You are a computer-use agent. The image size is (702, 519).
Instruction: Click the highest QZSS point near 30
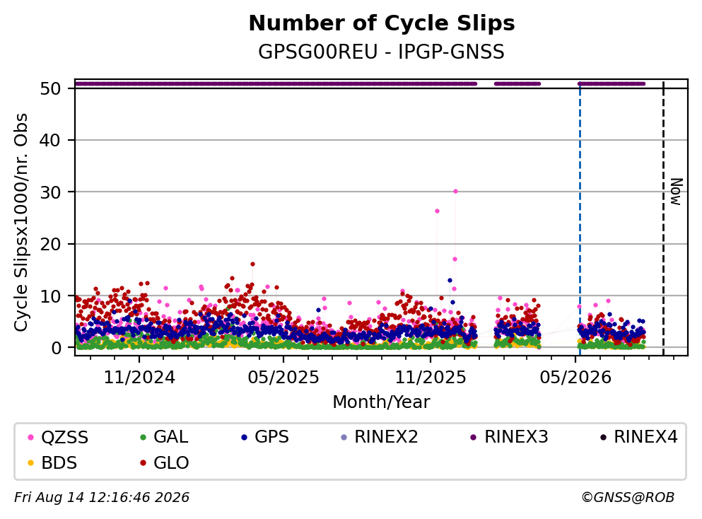(x=455, y=191)
